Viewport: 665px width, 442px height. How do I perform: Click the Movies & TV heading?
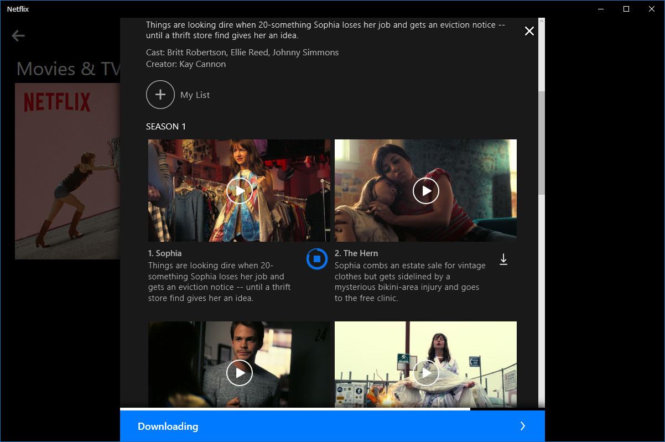[x=69, y=69]
